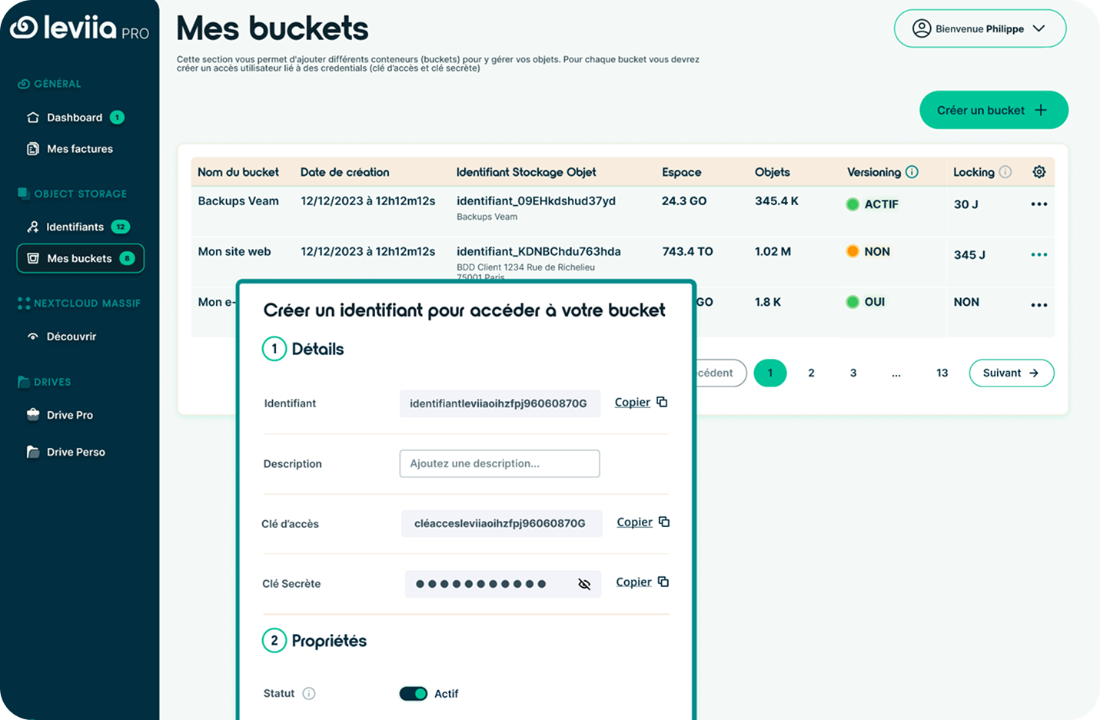Jump to page 13 in pagination
Viewport: 1100px width, 720px height.
pos(942,373)
